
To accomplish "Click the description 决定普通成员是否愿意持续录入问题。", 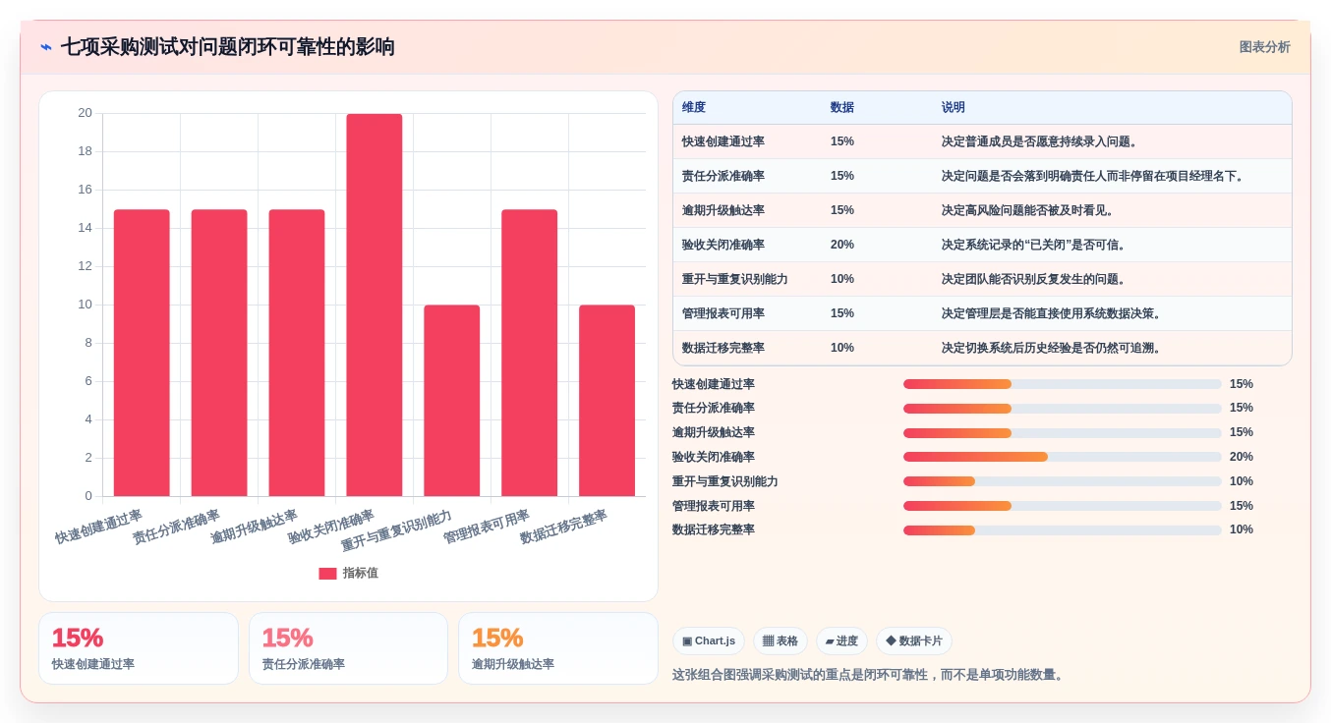I will click(x=1042, y=141).
